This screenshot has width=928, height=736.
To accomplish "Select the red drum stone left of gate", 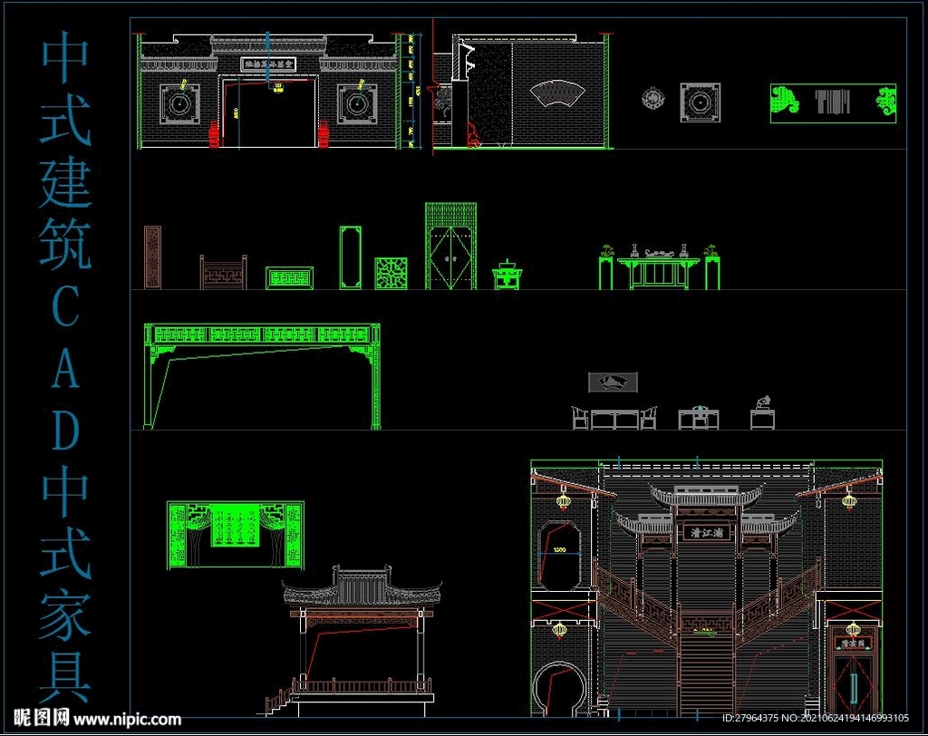I will [x=214, y=134].
